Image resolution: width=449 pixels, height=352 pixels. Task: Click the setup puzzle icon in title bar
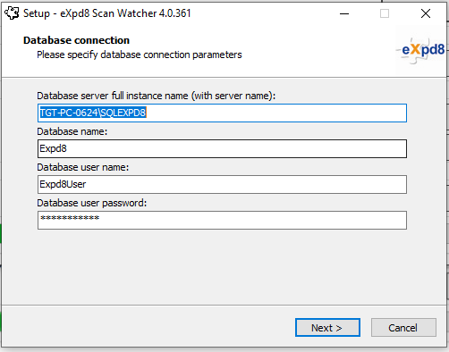[x=12, y=13]
